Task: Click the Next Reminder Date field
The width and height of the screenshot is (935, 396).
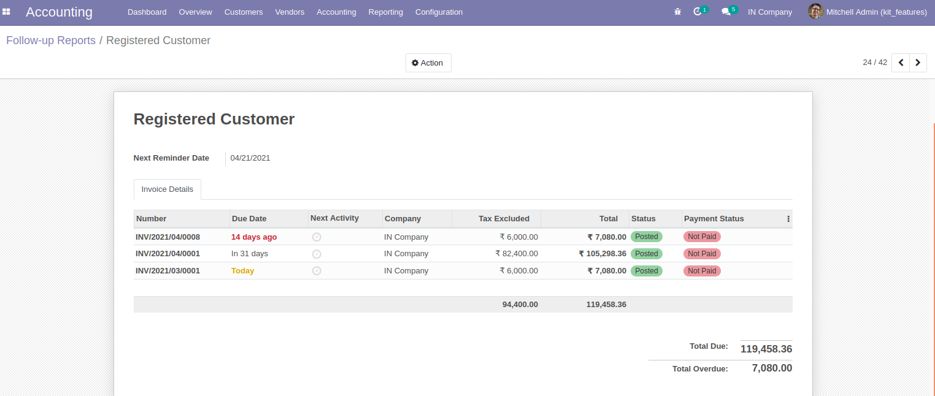Action: click(250, 158)
